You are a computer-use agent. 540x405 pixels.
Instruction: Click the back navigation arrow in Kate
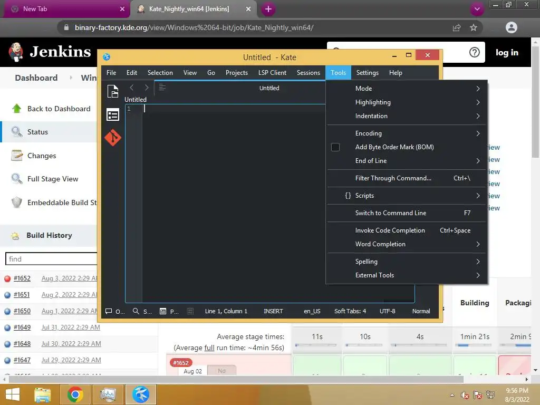(x=131, y=88)
